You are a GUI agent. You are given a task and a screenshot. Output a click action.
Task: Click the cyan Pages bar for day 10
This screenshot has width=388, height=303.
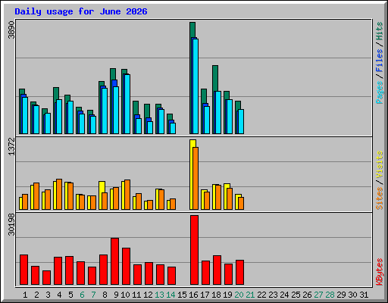tap(127, 104)
